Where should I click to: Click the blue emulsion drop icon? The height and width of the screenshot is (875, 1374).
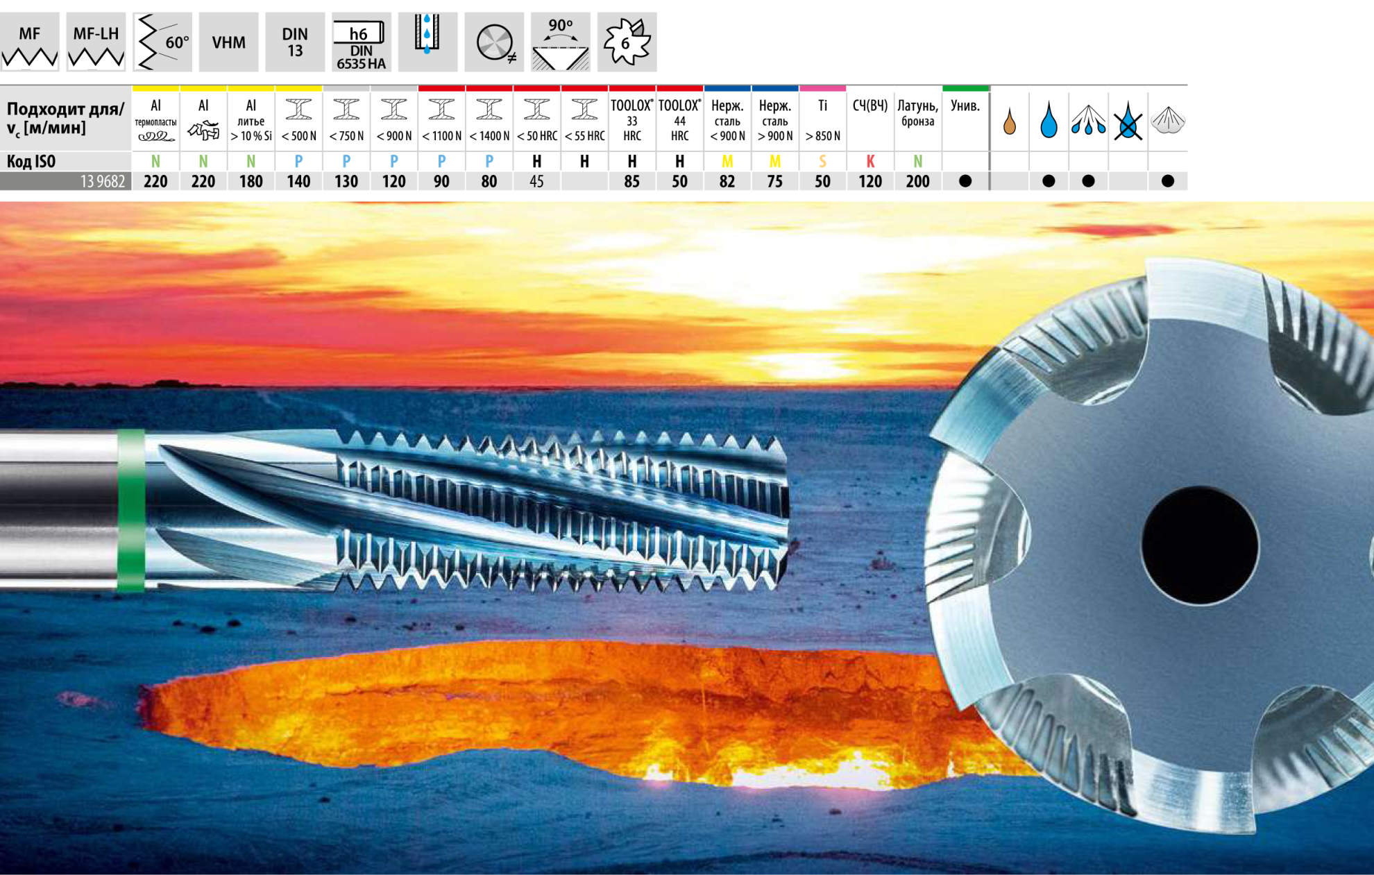tap(1049, 121)
